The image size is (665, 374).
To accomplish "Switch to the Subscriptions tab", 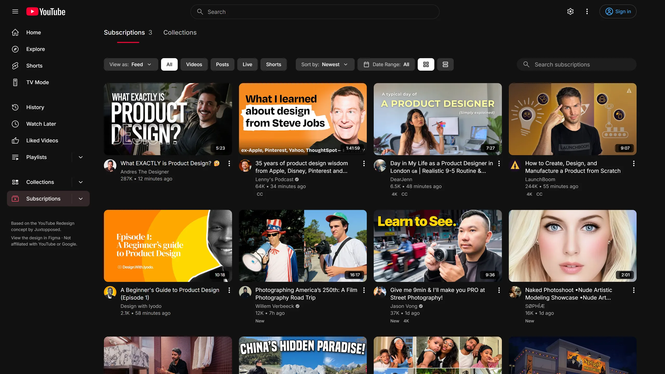I will 128,32.
